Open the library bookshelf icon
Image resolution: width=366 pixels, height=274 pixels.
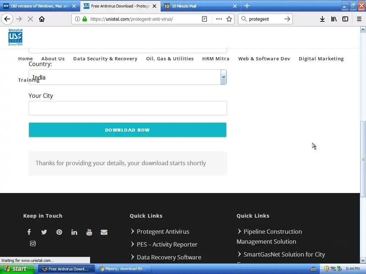point(334,19)
